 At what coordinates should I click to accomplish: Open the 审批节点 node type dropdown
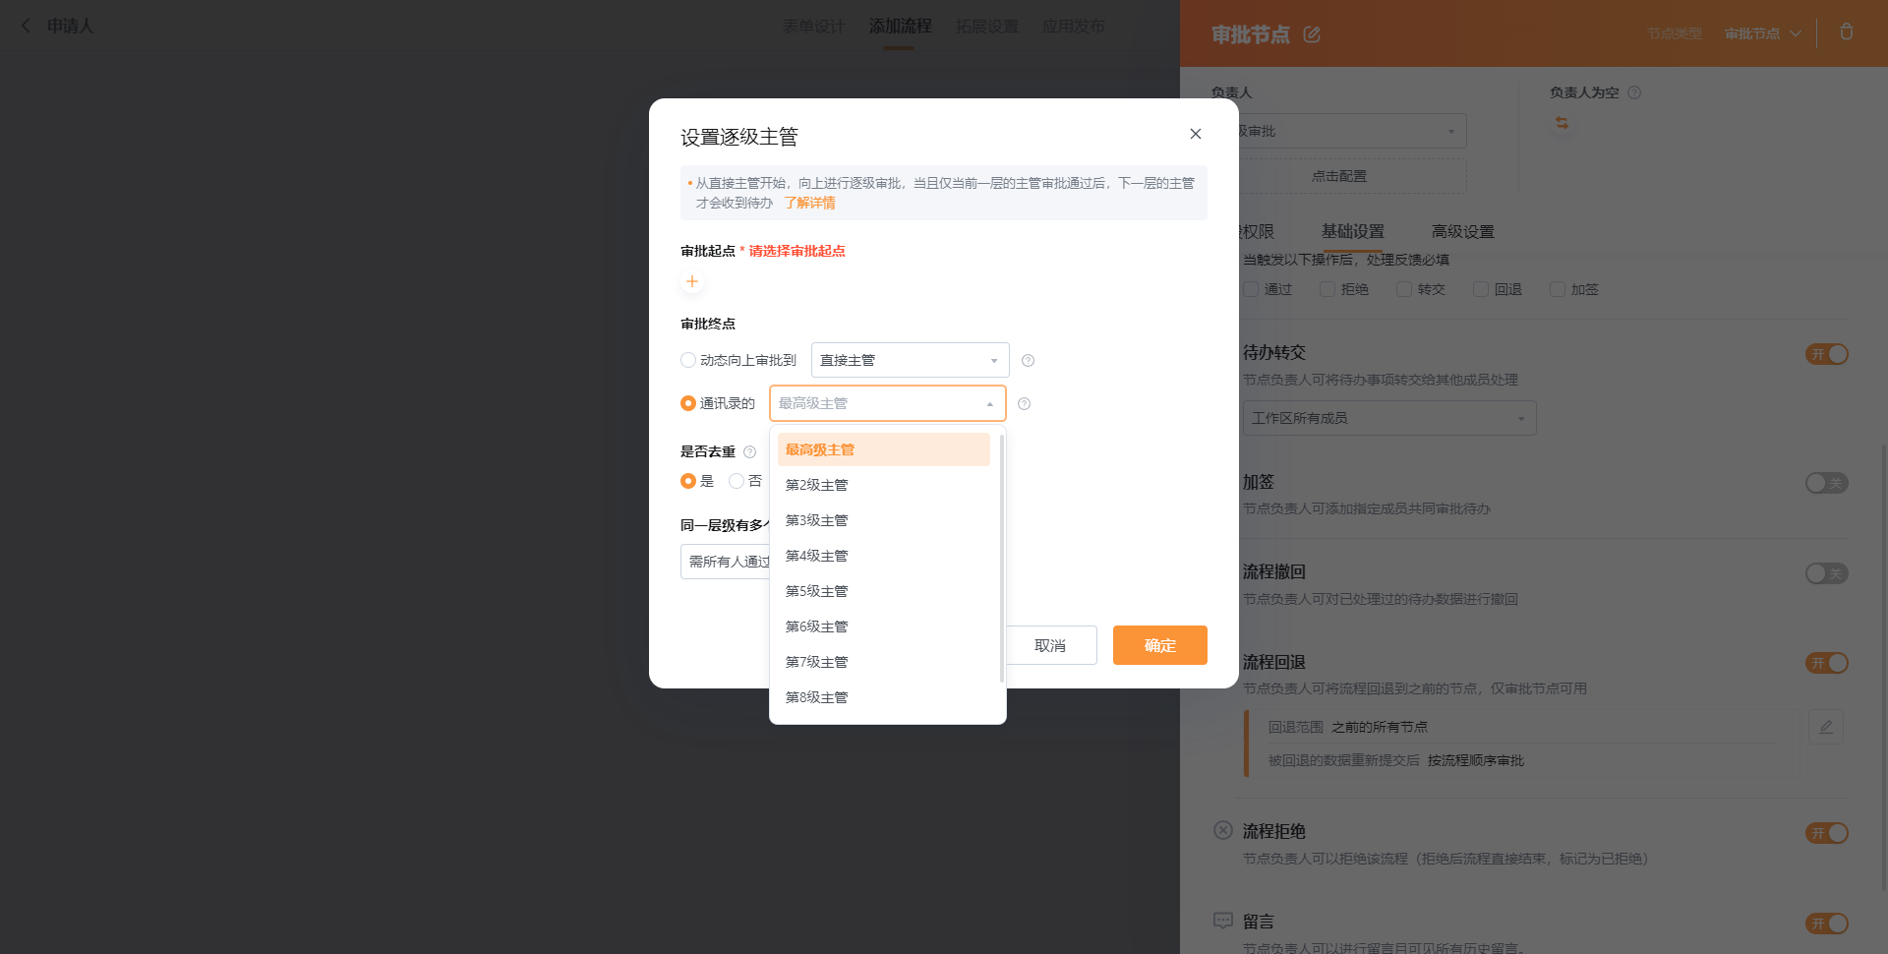[x=1762, y=33]
